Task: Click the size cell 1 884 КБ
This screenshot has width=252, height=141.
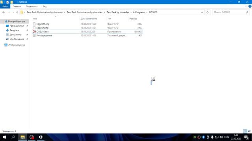Action: 137,32
